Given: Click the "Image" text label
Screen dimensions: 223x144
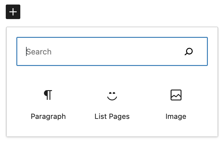Looking at the screenshot, I should click(176, 116).
